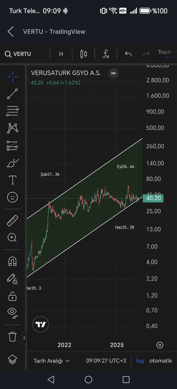
Task: Click the 2022 time axis label
Action: [64, 345]
